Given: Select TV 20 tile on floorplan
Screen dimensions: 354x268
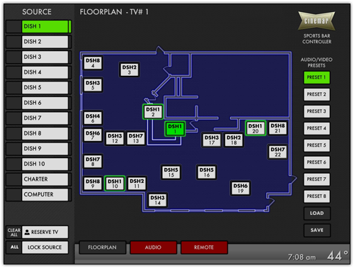Looking at the screenshot, I should (x=256, y=128).
